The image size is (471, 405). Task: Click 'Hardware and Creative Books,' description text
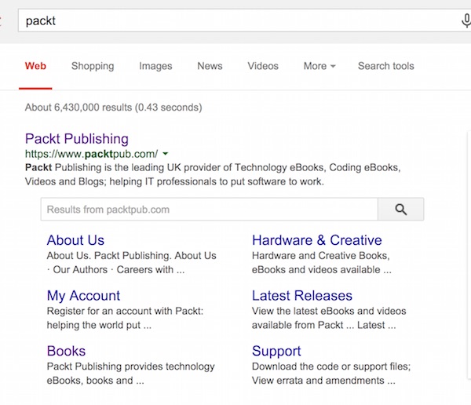tap(320, 256)
